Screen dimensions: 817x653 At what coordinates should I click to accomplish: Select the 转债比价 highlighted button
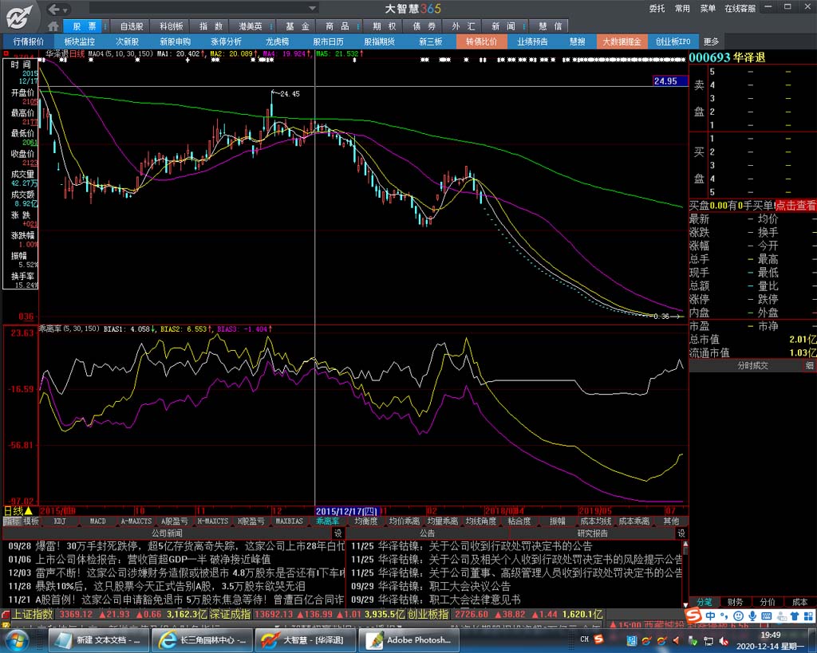(x=481, y=41)
